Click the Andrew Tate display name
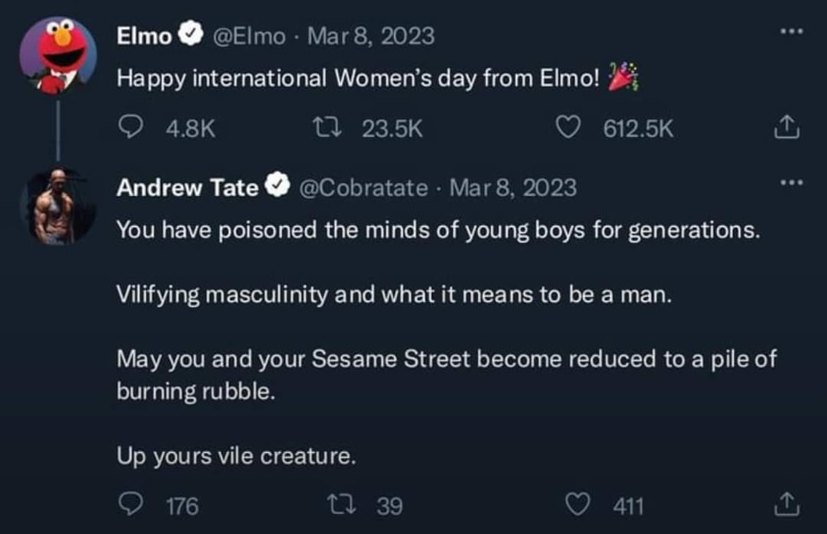 187,188
